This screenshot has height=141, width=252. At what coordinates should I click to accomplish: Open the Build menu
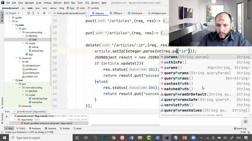coord(67,3)
